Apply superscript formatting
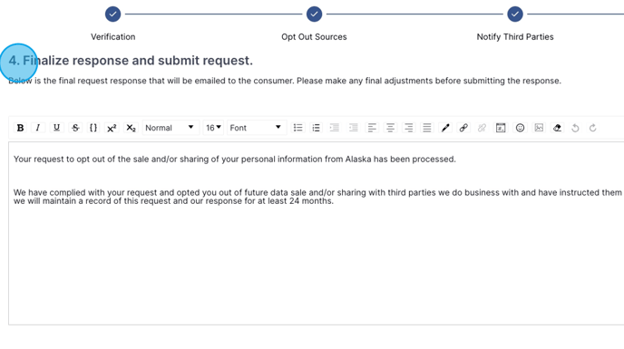This screenshot has width=624, height=349. (x=112, y=128)
